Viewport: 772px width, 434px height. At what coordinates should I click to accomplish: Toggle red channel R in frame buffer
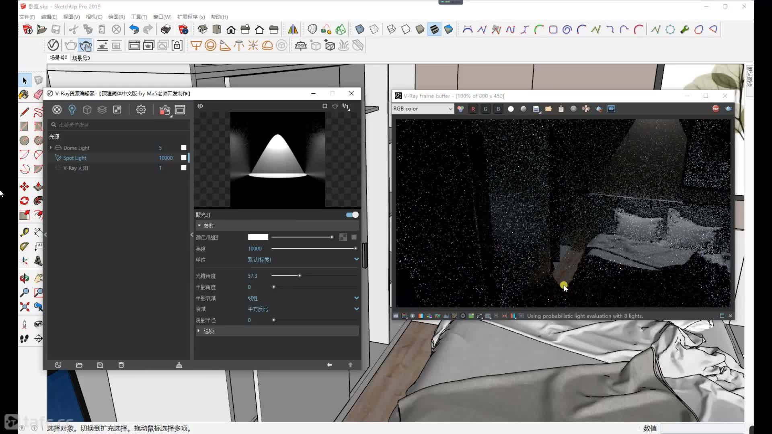point(473,109)
